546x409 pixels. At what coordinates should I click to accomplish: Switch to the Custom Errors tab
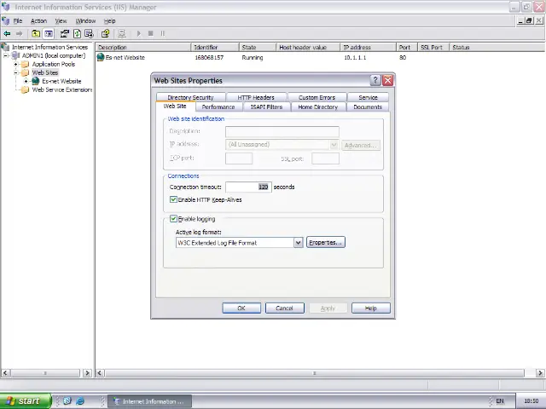(x=317, y=97)
